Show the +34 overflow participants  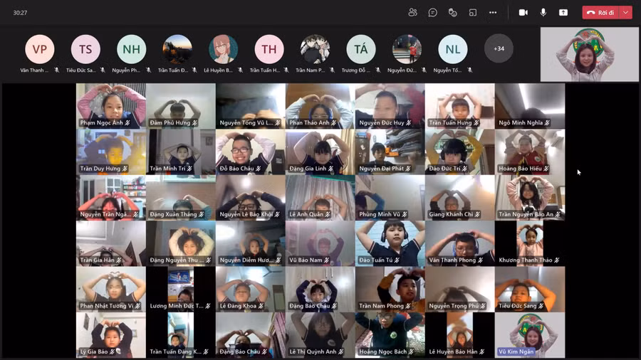(499, 49)
